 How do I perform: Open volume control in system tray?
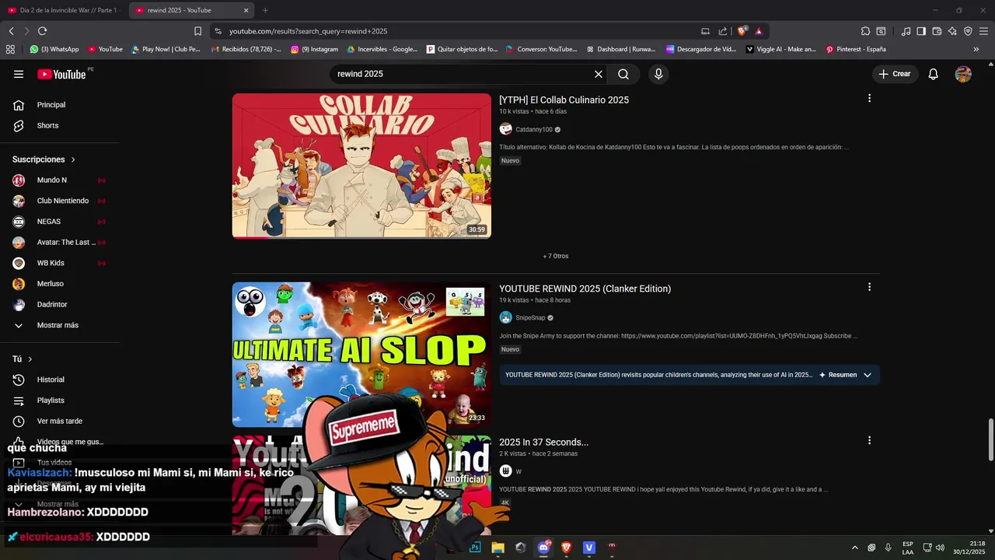(940, 548)
